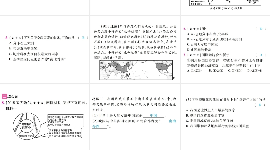Click question 5 stem '下列关于金砖国家的叙述,正确的是'

(x=49, y=38)
